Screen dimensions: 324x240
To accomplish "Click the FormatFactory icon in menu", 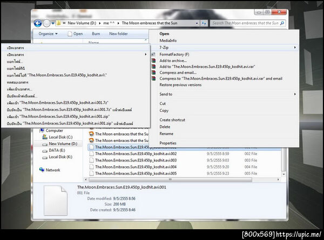I will (x=153, y=54).
